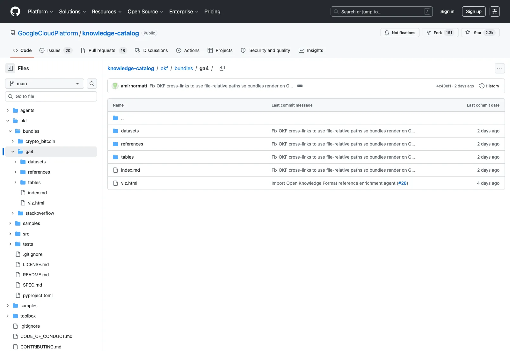This screenshot has height=351, width=510.
Task: Open the Enterprise menu
Action: coord(184,11)
